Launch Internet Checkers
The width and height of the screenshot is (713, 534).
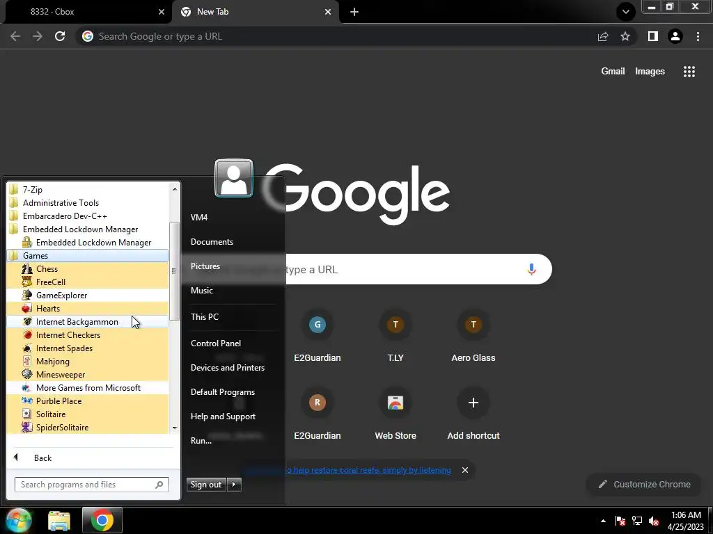click(88, 334)
